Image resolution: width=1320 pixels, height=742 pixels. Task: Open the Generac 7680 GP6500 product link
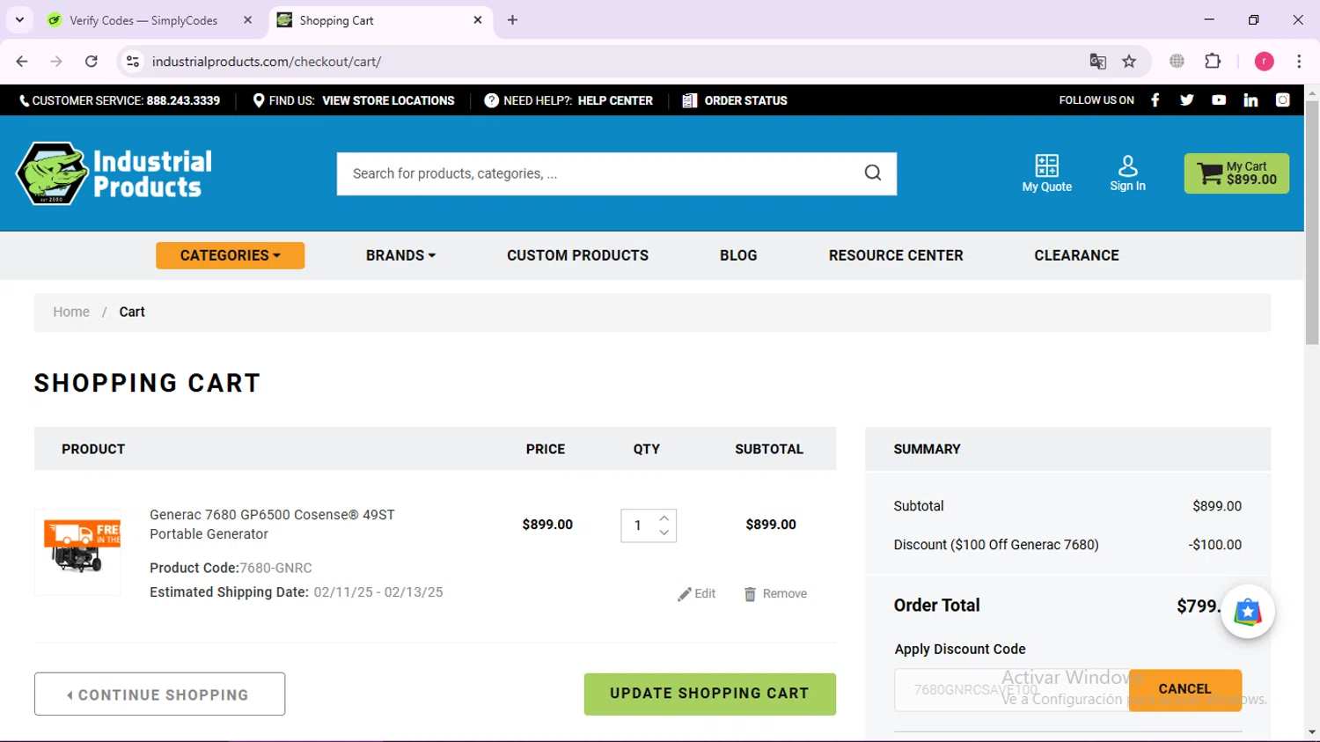272,525
